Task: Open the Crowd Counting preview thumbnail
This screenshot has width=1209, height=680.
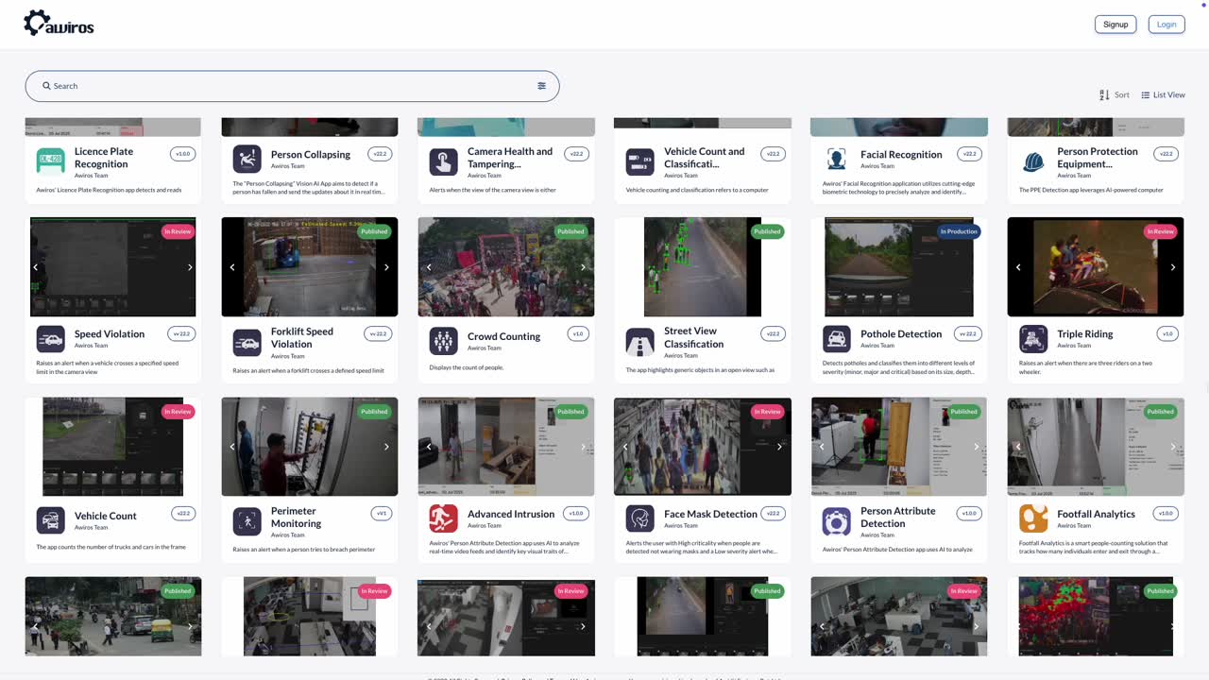Action: (x=505, y=267)
